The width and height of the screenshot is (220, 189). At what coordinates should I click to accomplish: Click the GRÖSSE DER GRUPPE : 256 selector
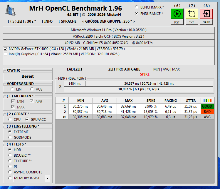pyautogui.click(x=109, y=21)
